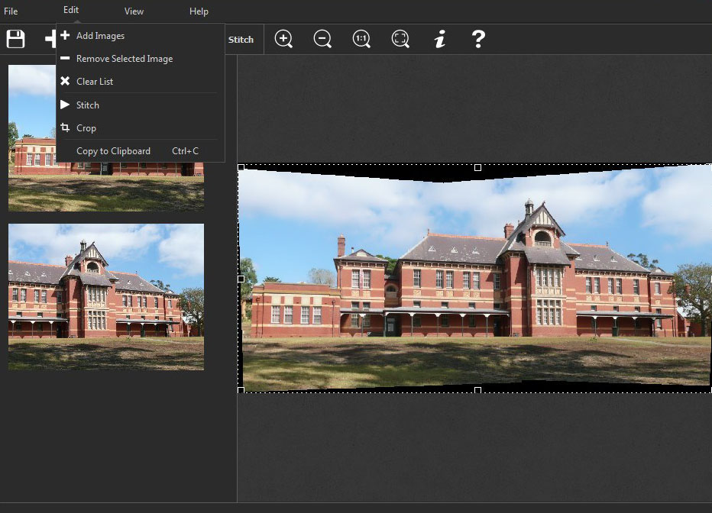
Task: Click the center crop handle on the panorama top
Action: [477, 167]
